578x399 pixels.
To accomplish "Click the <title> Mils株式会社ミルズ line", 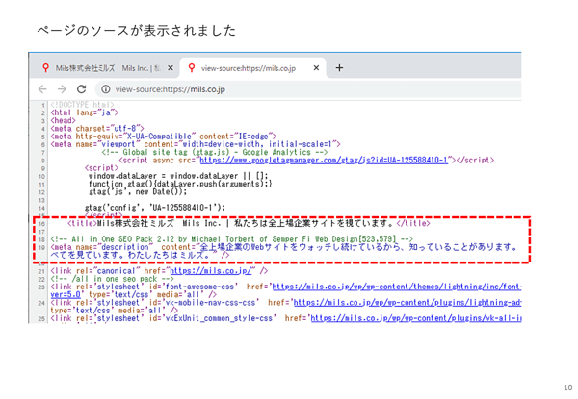I will (249, 224).
